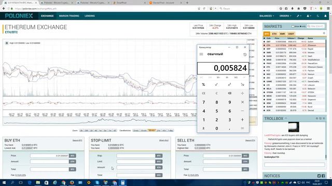The width and height of the screenshot is (332, 186).
Task: Click calculator equals key
Action: [242, 128]
